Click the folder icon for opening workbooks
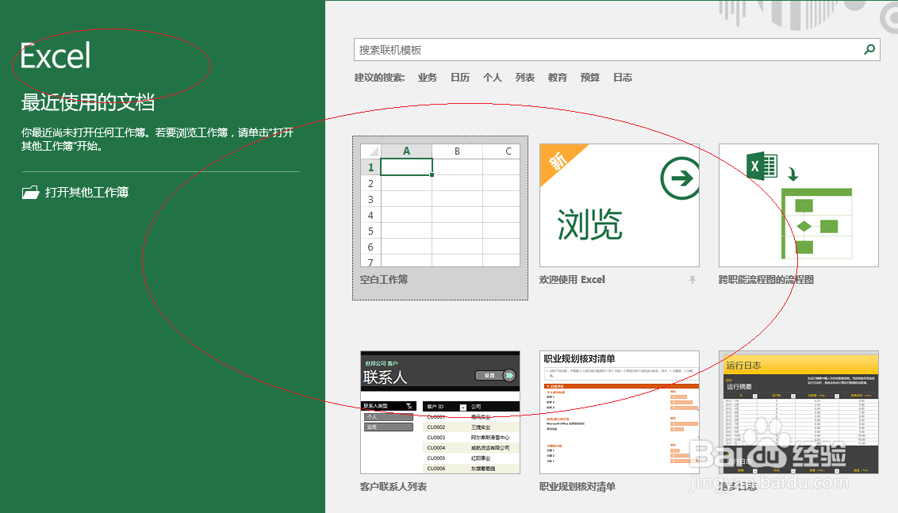The height and width of the screenshot is (513, 898). (30, 193)
